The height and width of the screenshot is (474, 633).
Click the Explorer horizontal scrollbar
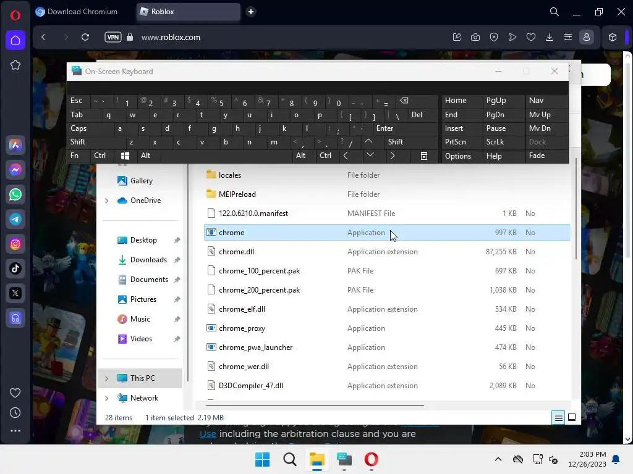coord(315,405)
